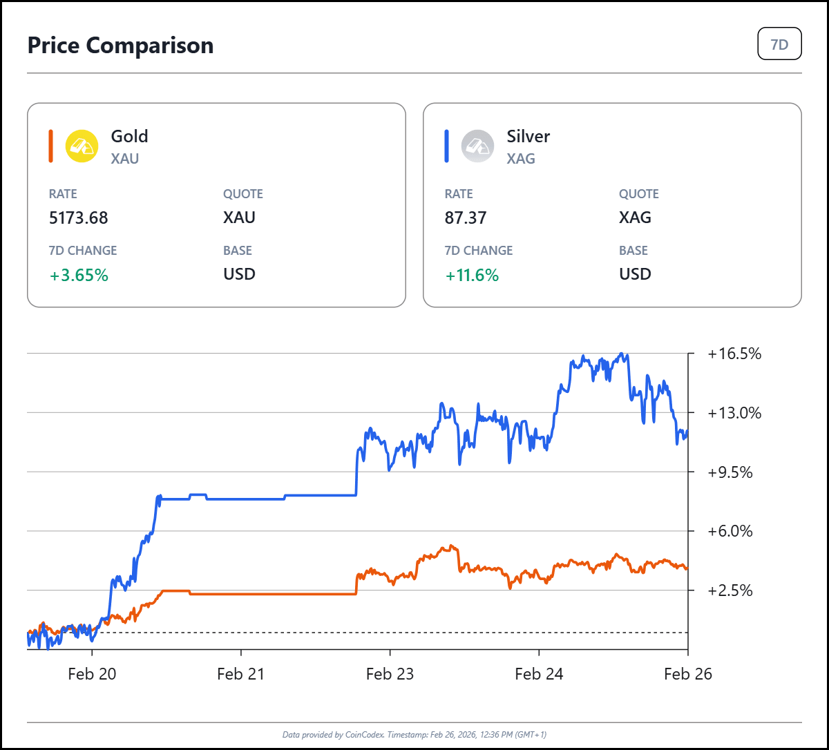The image size is (829, 750).
Task: Click the Silver coin icon
Action: (x=477, y=146)
